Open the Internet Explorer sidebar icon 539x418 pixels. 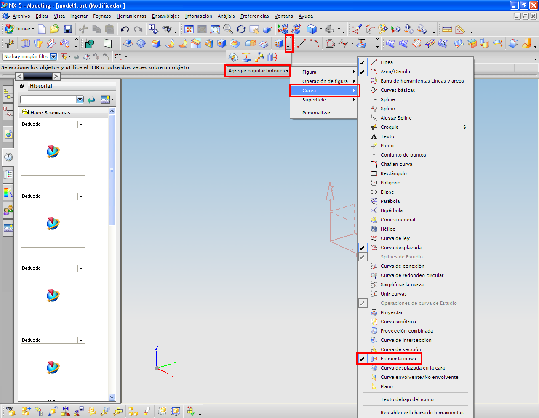click(8, 135)
